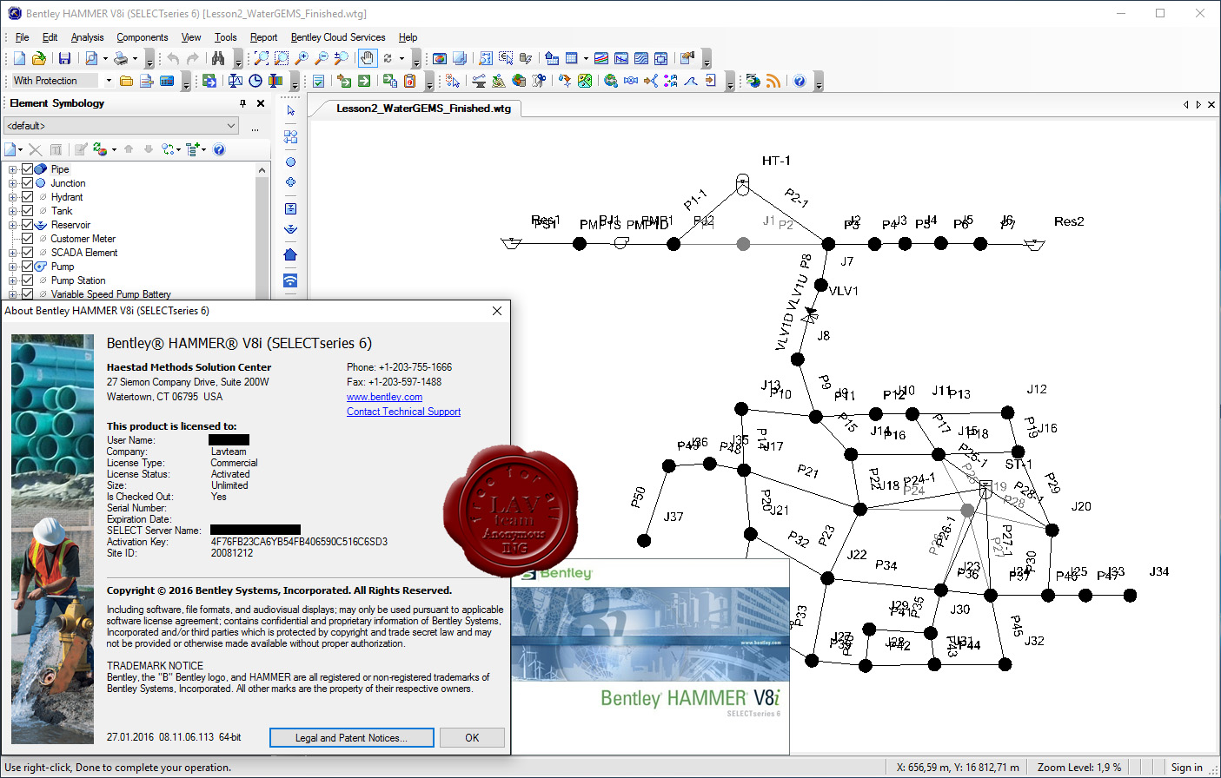Click the Element Symbology scroll up arrow
Screen dimensions: 1221x778
point(262,170)
